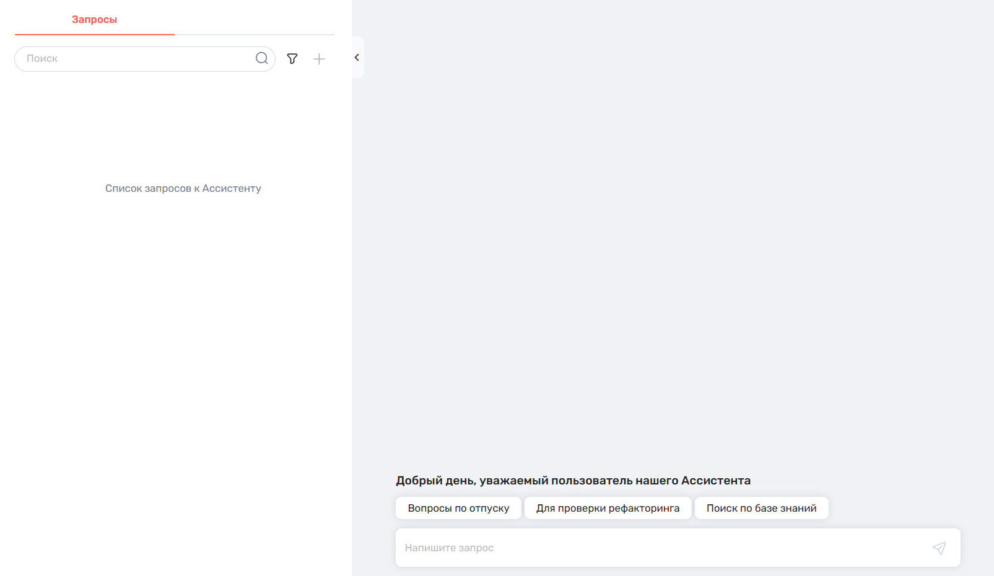Run the search using the lens icon
Screen dimensions: 994x576
tap(261, 58)
